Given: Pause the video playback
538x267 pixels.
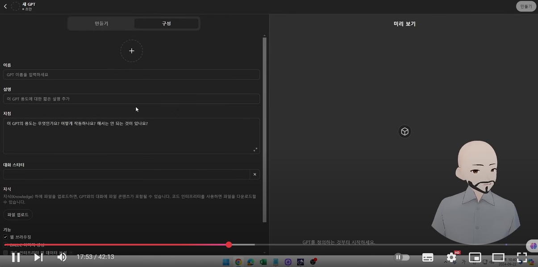Looking at the screenshot, I should pyautogui.click(x=16, y=257).
